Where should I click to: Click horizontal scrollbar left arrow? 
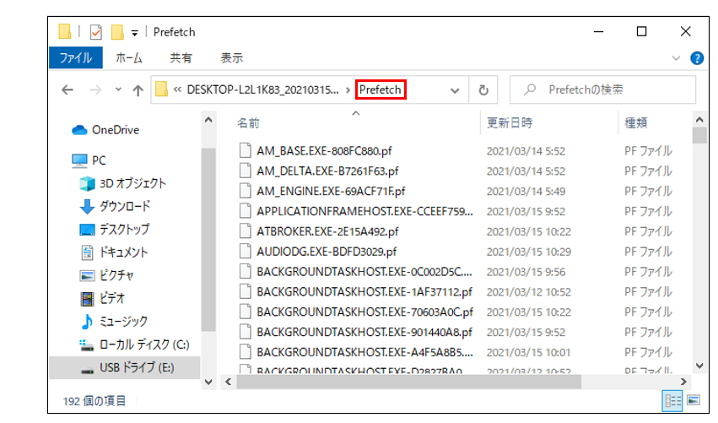tap(228, 382)
